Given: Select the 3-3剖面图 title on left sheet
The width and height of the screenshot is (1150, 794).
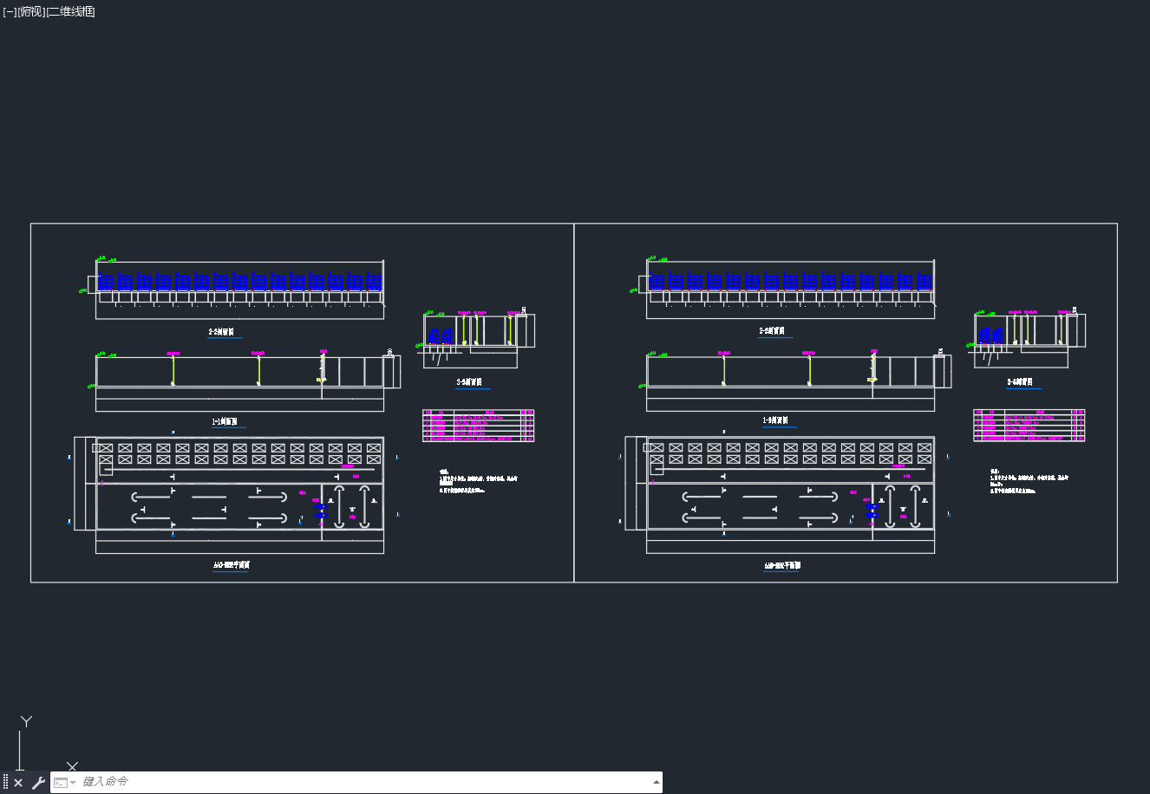Looking at the screenshot, I should [x=469, y=382].
